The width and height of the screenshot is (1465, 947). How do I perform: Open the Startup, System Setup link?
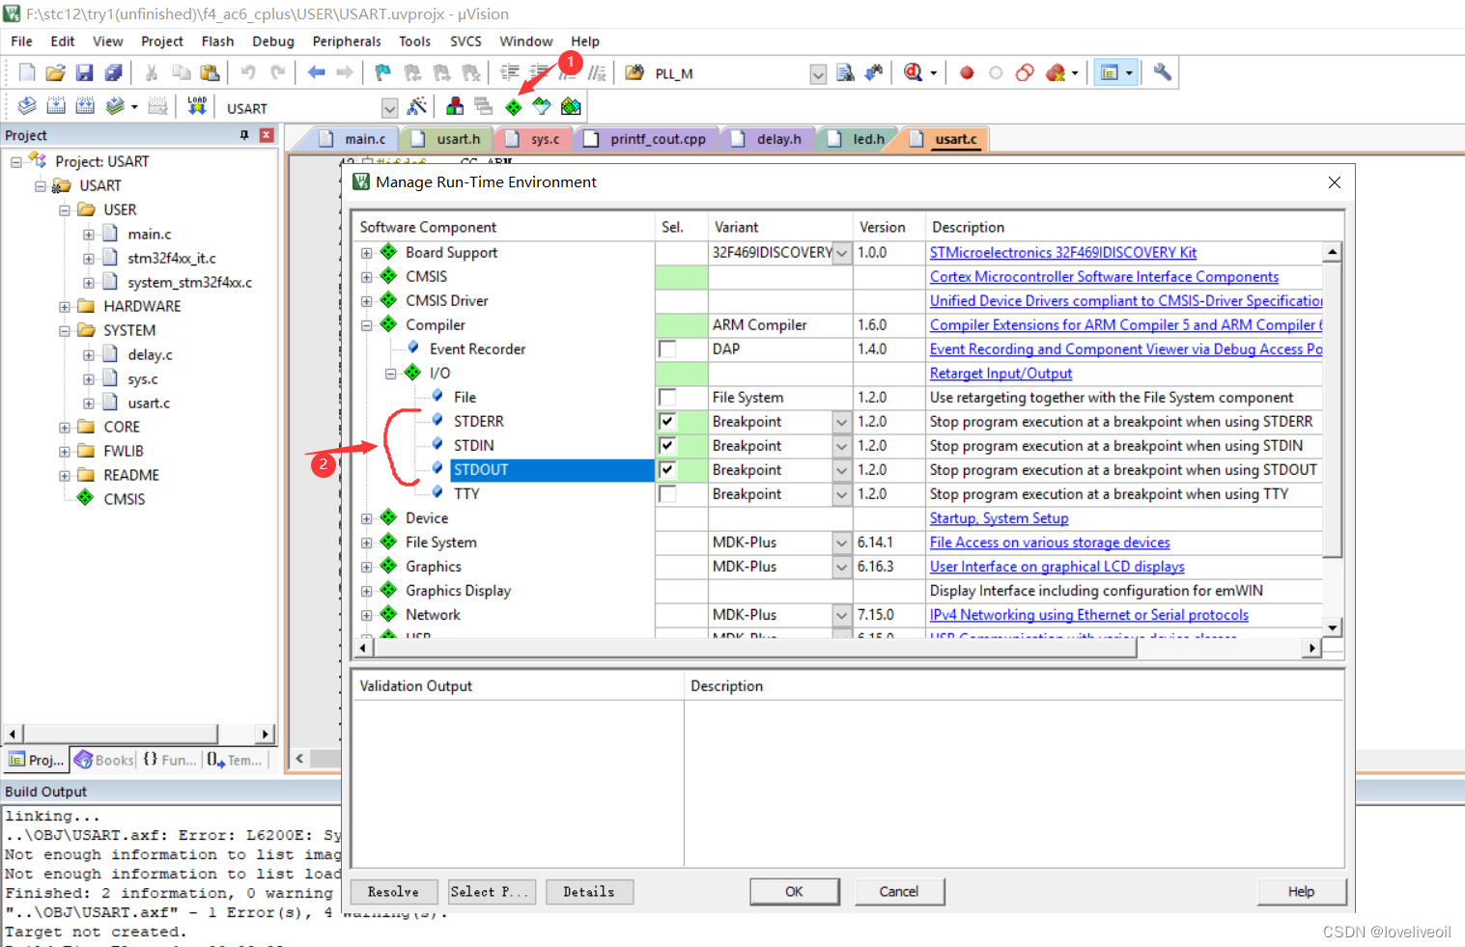point(999,518)
